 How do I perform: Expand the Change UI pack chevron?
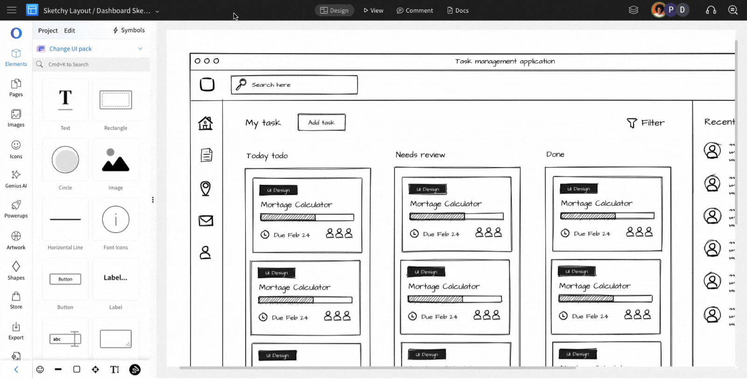click(x=140, y=49)
